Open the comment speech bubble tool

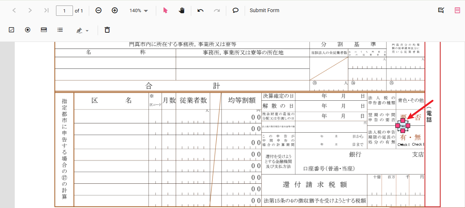tap(235, 11)
